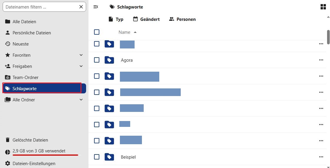
Task: Switch to grid view icon
Action: click(x=323, y=7)
